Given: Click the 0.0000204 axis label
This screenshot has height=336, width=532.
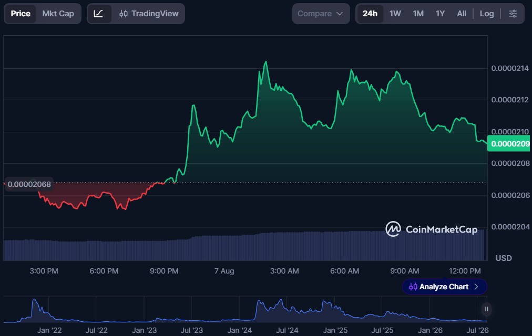Looking at the screenshot, I should [x=509, y=227].
